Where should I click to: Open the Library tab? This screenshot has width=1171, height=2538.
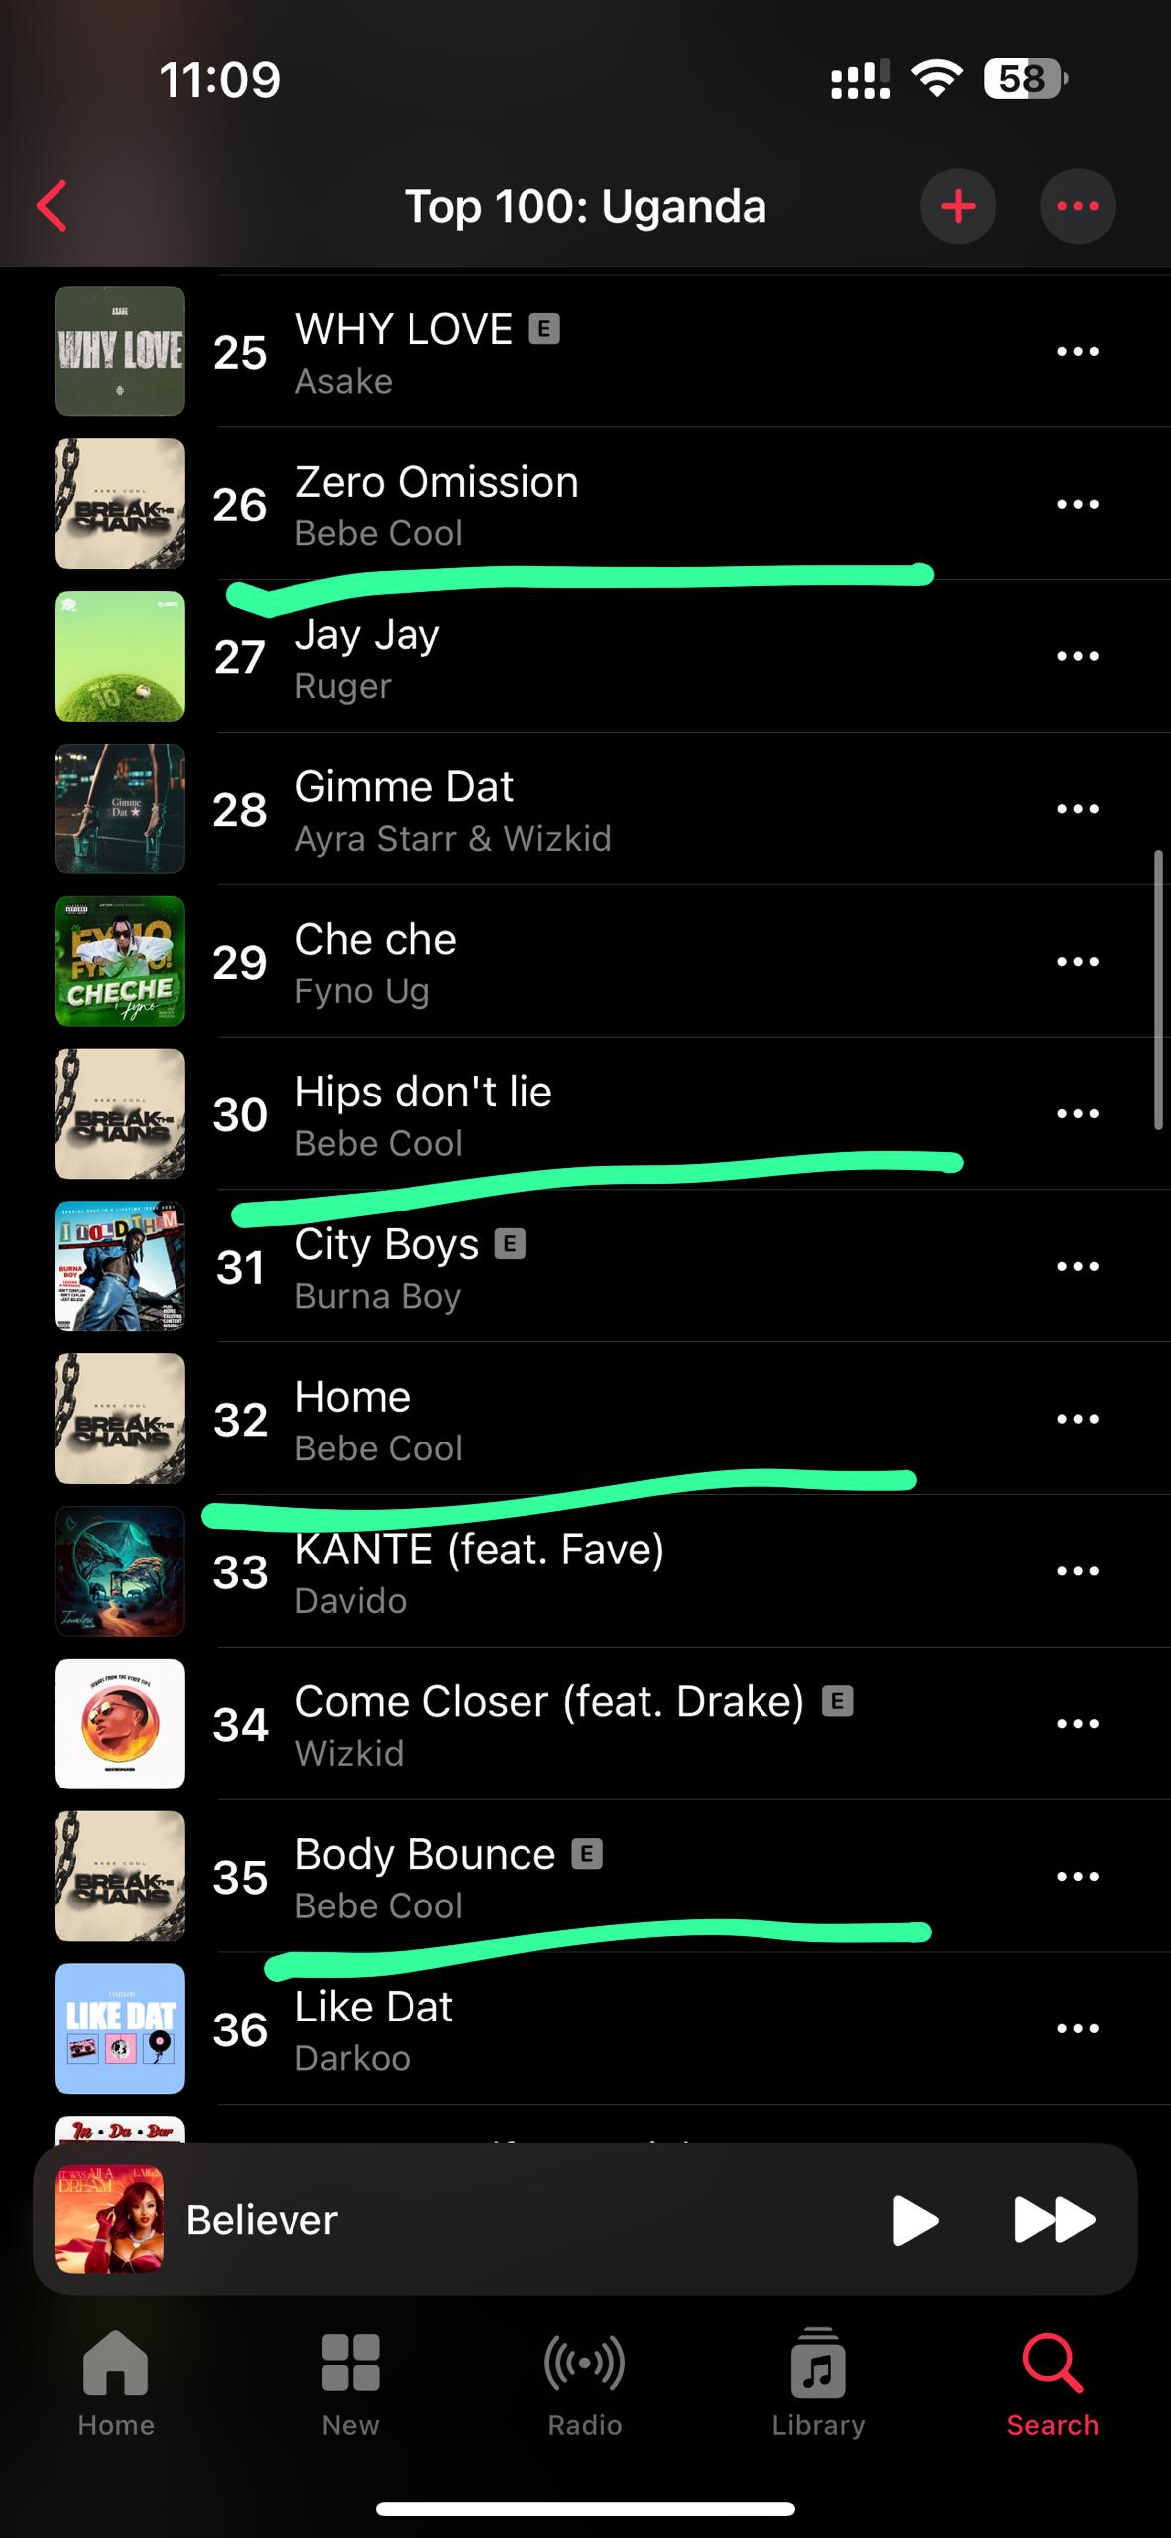[818, 2383]
